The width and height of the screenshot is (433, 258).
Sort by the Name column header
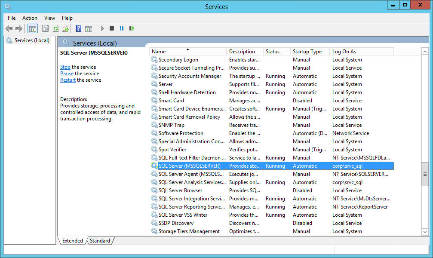(188, 51)
